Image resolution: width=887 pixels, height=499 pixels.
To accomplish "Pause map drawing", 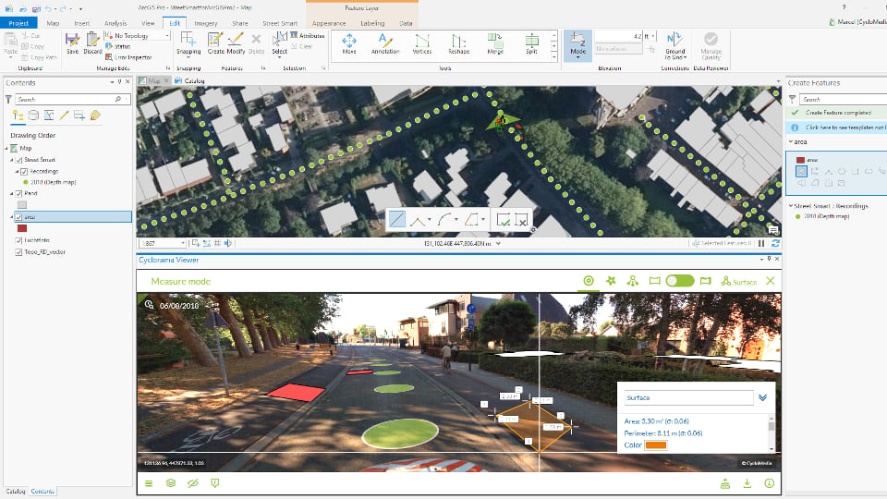I will 761,243.
